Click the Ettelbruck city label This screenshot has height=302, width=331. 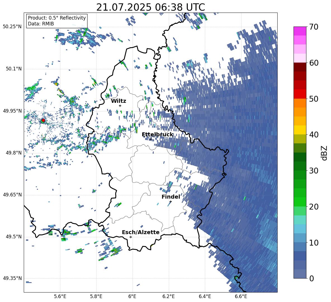click(157, 135)
